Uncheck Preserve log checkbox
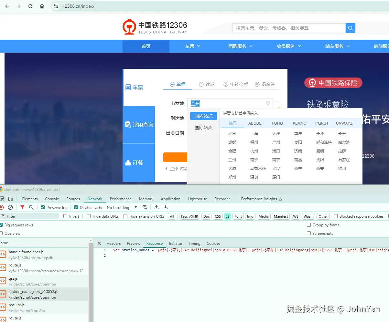The image size is (389, 322). [x=43, y=207]
